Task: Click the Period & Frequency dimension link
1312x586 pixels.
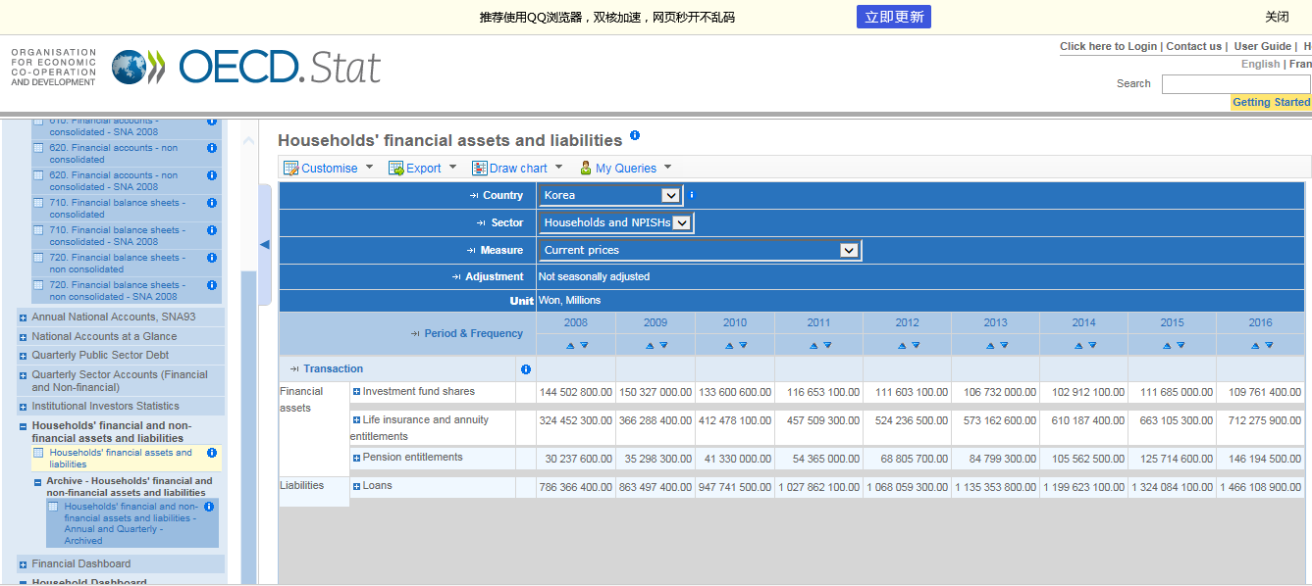Action: pyautogui.click(x=473, y=333)
